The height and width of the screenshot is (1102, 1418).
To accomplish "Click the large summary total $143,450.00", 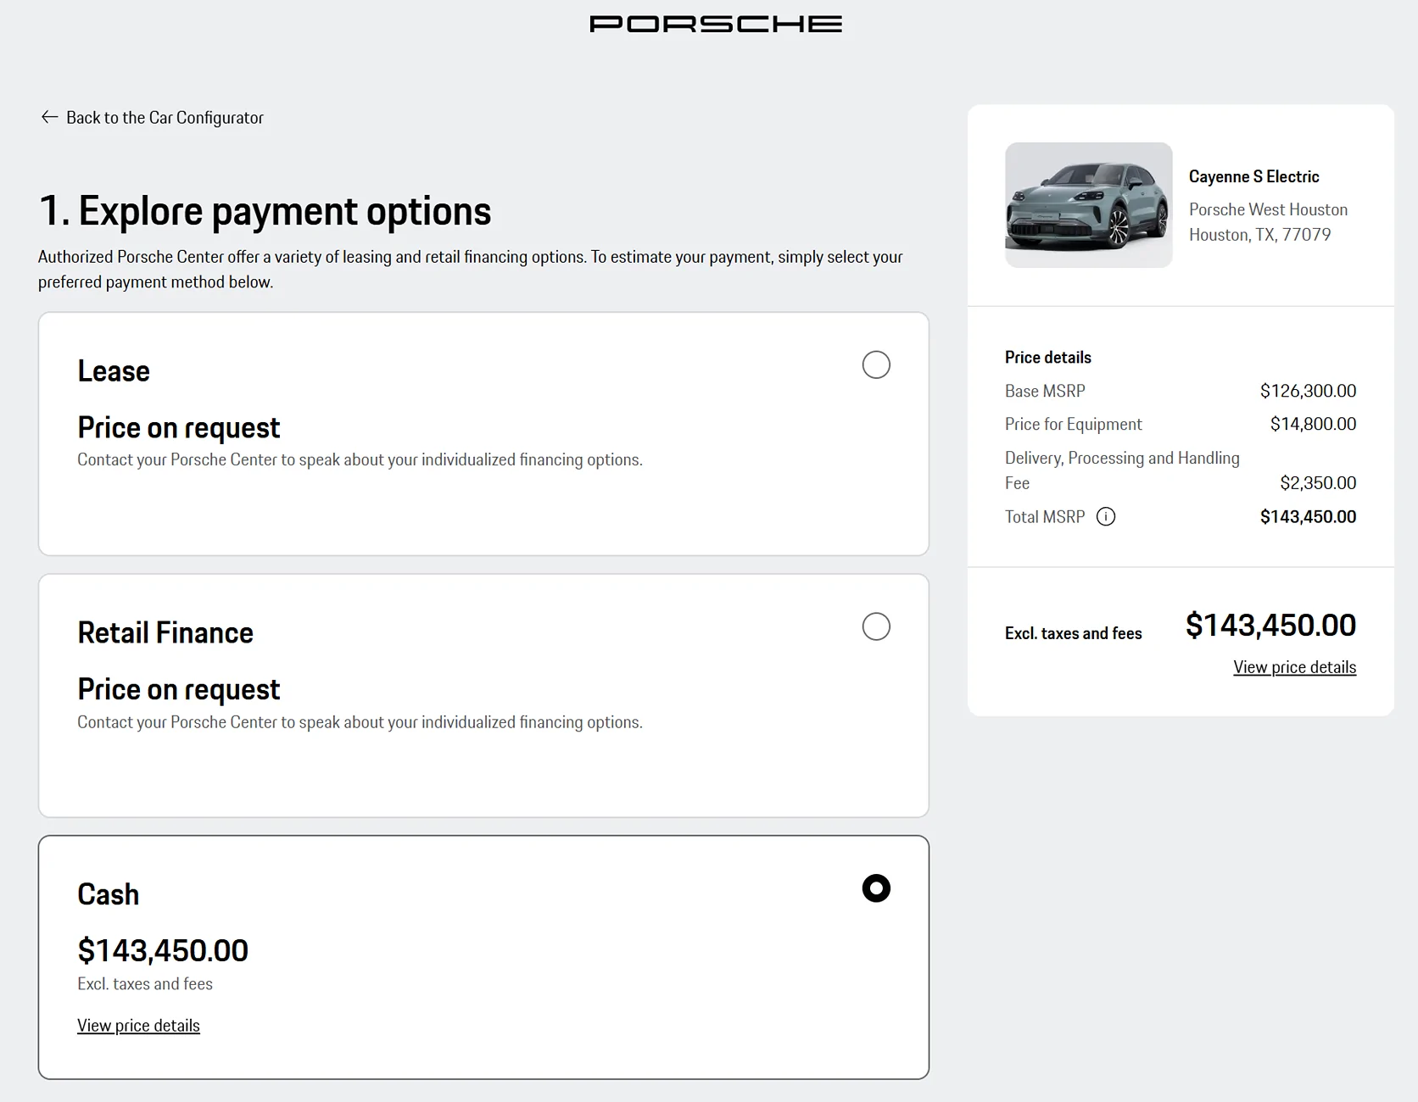I will [1270, 626].
